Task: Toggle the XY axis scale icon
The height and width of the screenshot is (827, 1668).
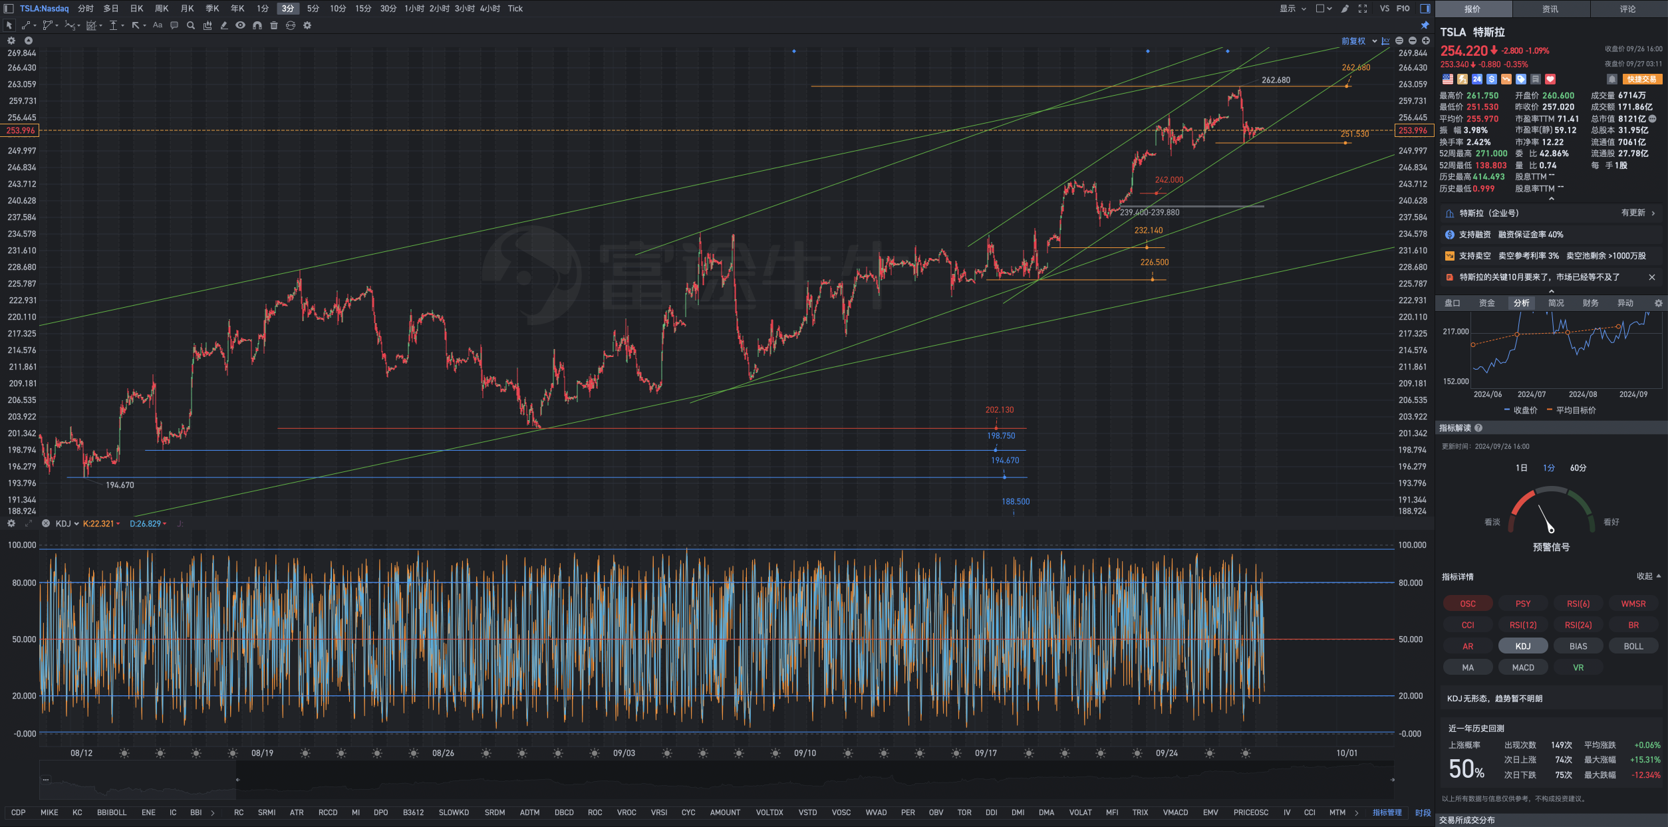Action: point(1385,41)
